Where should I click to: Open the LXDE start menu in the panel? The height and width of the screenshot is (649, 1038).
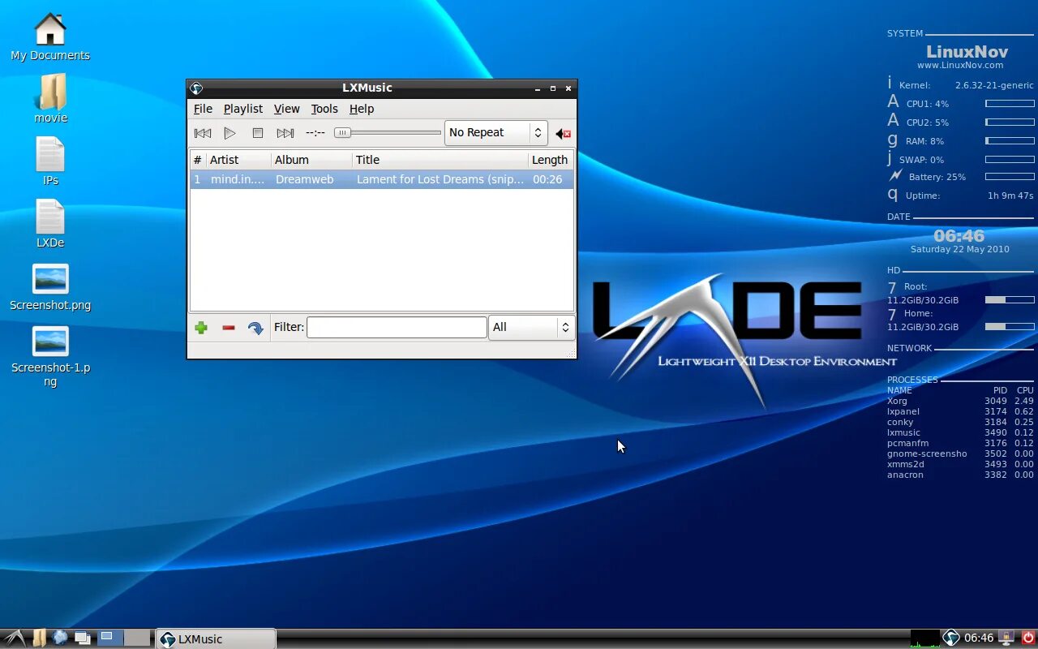(x=15, y=638)
